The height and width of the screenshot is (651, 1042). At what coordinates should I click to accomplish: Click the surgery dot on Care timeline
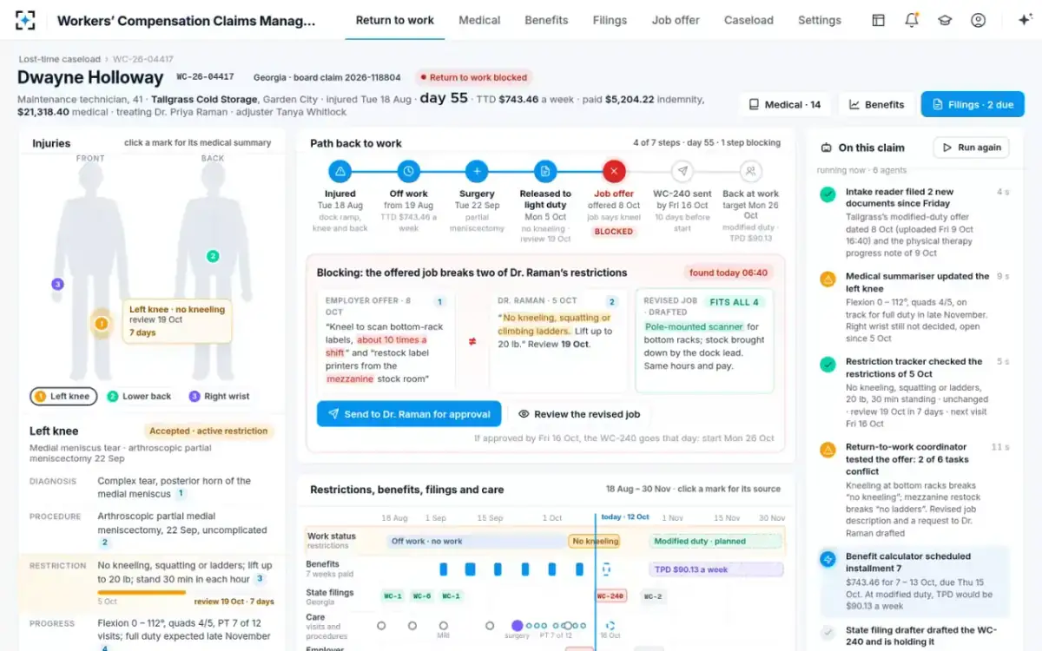click(x=518, y=625)
